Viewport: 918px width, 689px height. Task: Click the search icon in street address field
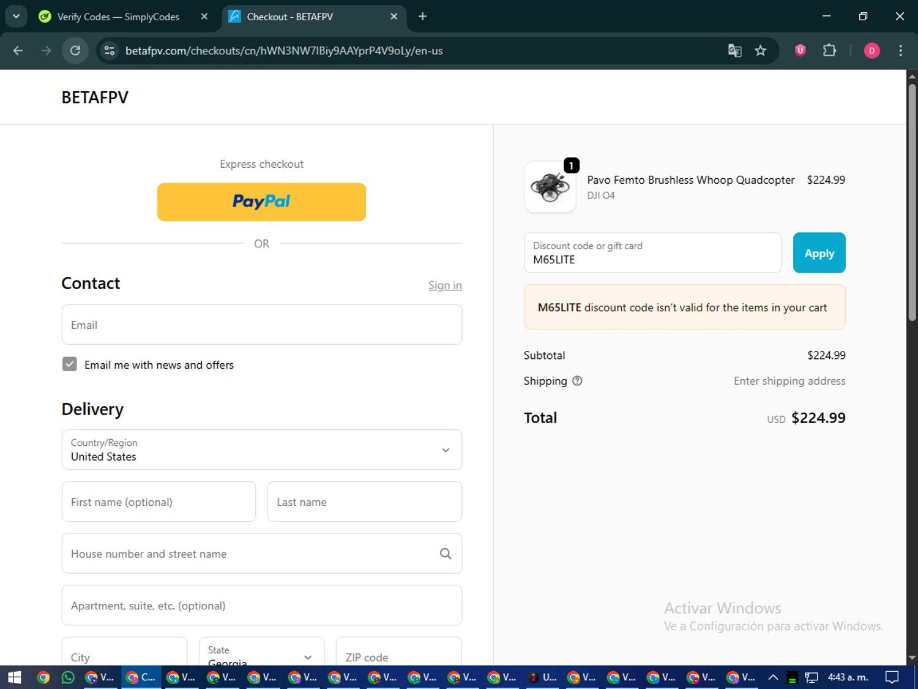pyautogui.click(x=446, y=554)
